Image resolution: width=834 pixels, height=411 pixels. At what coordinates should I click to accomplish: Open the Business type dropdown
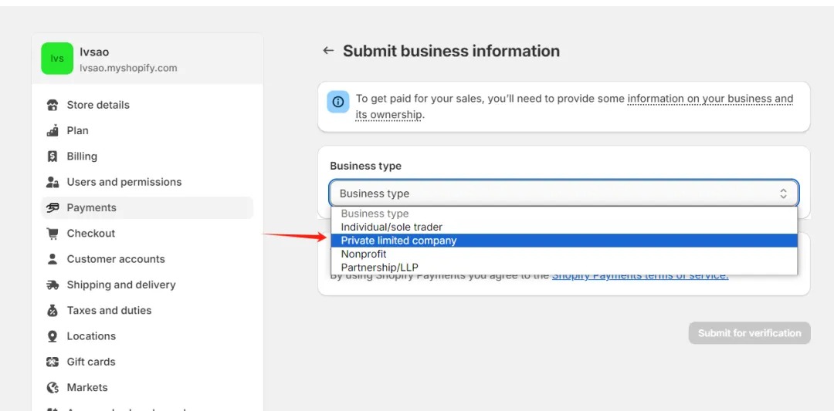(563, 194)
